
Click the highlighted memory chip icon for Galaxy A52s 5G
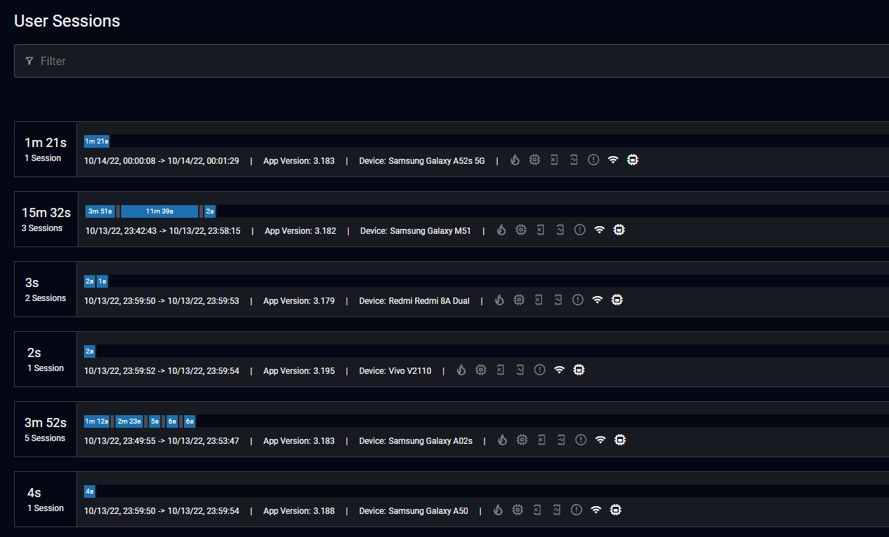633,160
